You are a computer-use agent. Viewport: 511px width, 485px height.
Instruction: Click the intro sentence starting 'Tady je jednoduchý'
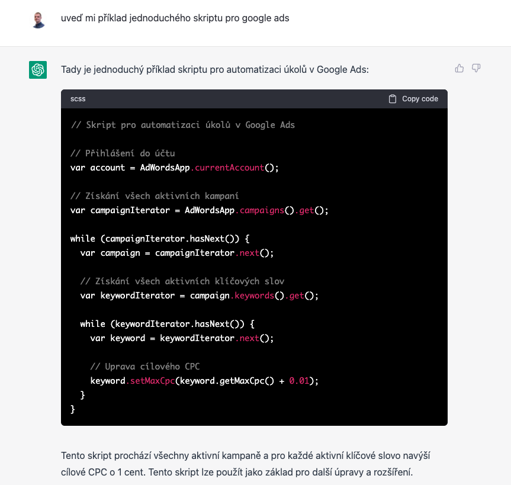(x=215, y=69)
